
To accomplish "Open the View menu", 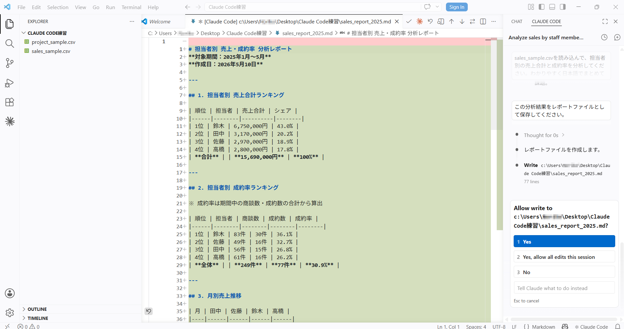I will [x=80, y=7].
